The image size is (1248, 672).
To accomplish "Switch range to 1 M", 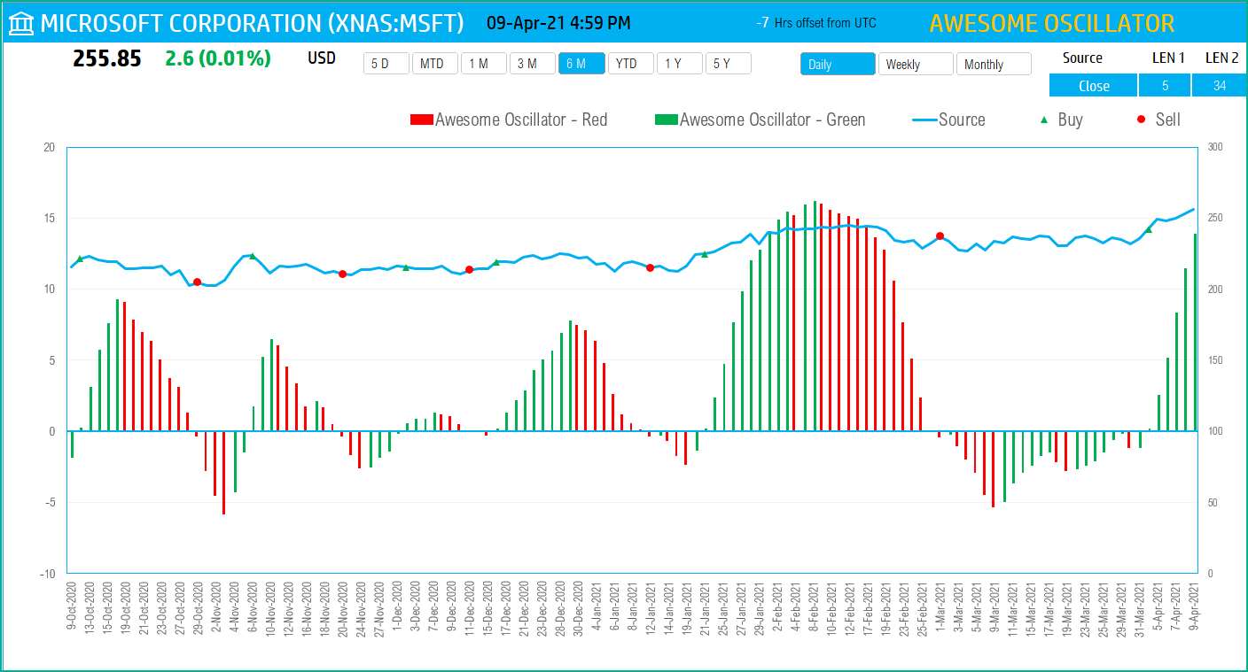I will pos(483,64).
